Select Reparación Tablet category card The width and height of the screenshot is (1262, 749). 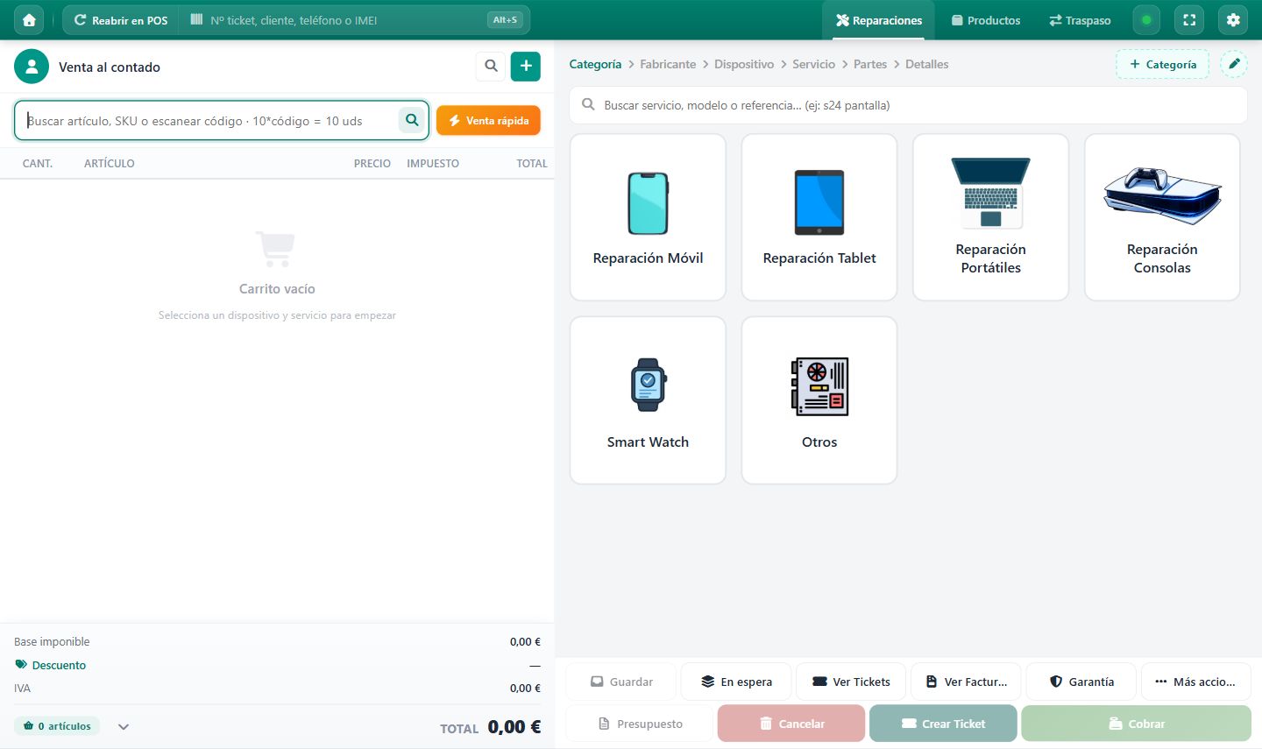(x=819, y=217)
